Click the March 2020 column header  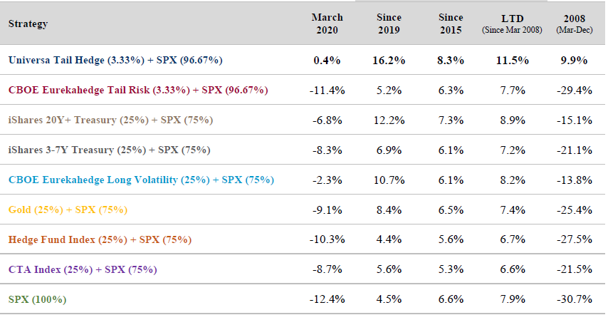(327, 24)
